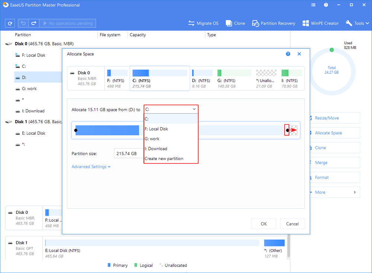372x273 pixels.
Task: Choose I: Download in dropdown list
Action: (x=171, y=149)
